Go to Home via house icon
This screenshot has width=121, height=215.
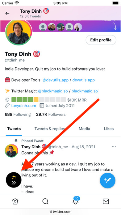pos(15,201)
